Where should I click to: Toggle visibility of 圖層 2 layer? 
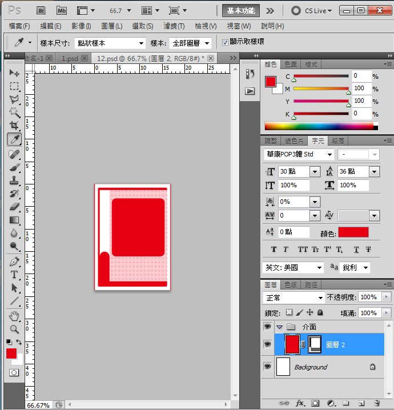point(267,344)
